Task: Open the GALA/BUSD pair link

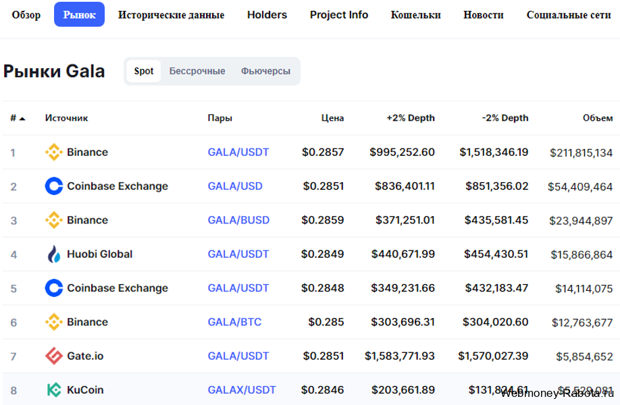Action: click(239, 220)
